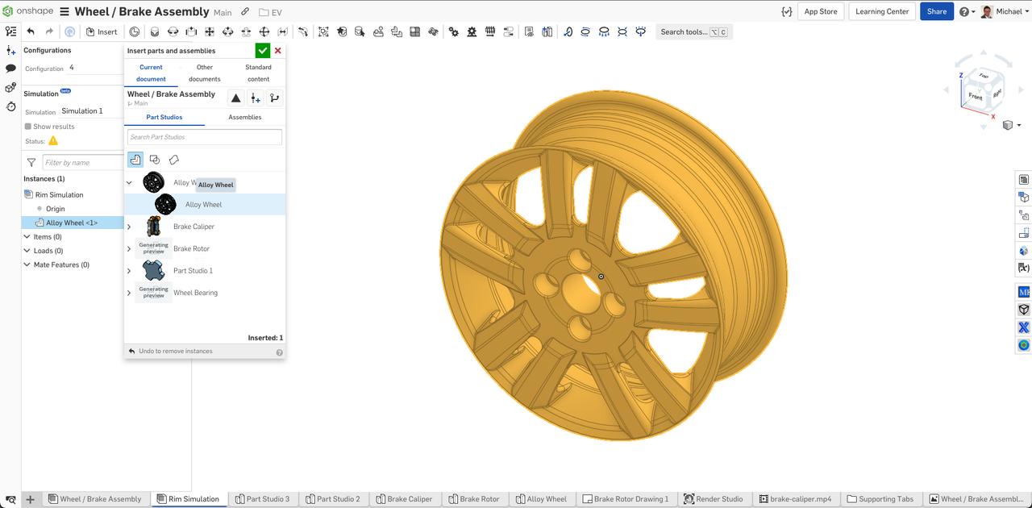Image resolution: width=1032 pixels, height=508 pixels.
Task: Accept the insertion with the green checkmark
Action: 262,50
